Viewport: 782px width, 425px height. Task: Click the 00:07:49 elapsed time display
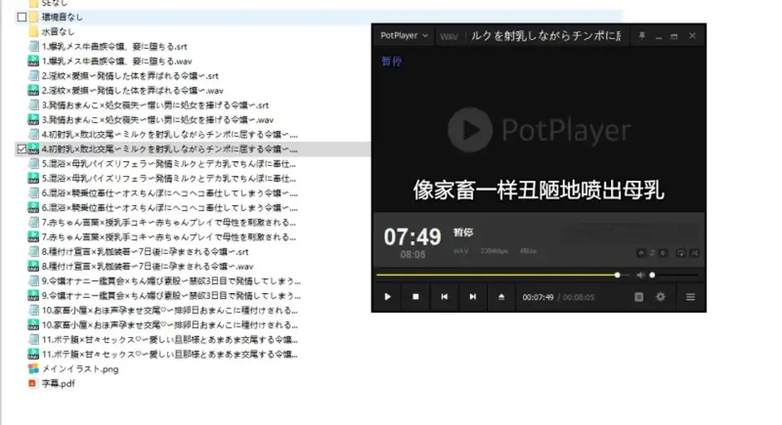click(x=538, y=297)
